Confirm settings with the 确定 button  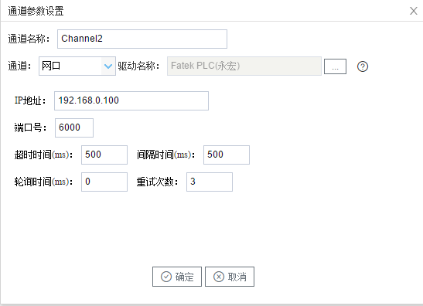click(x=177, y=277)
